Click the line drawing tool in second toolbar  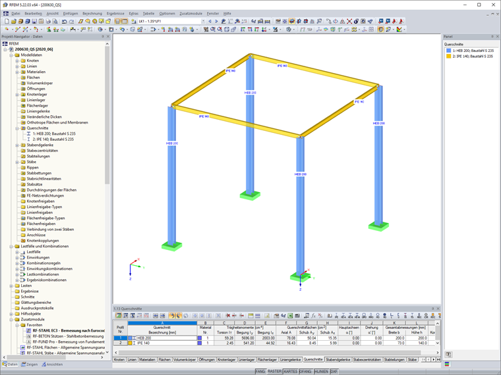(17, 30)
